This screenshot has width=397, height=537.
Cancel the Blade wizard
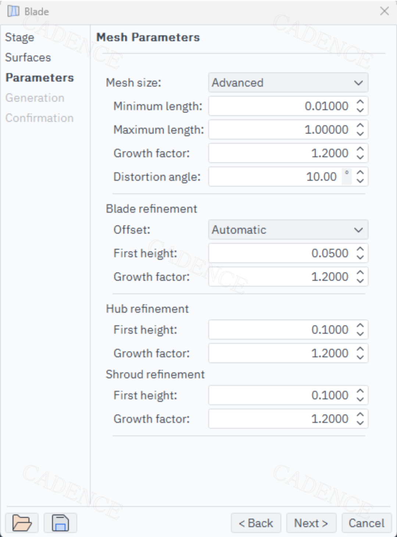click(366, 523)
